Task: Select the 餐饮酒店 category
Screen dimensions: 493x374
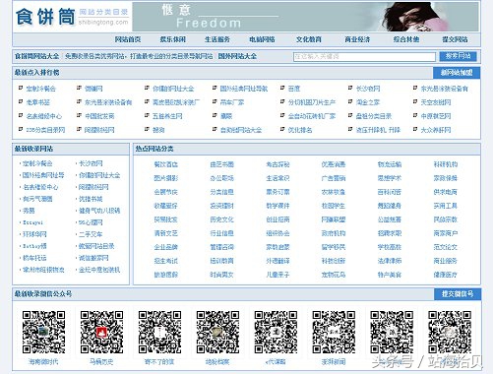Action: click(166, 164)
